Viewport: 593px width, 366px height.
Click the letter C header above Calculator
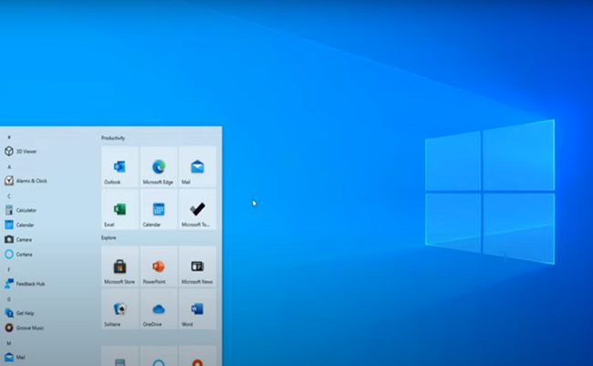pos(9,196)
